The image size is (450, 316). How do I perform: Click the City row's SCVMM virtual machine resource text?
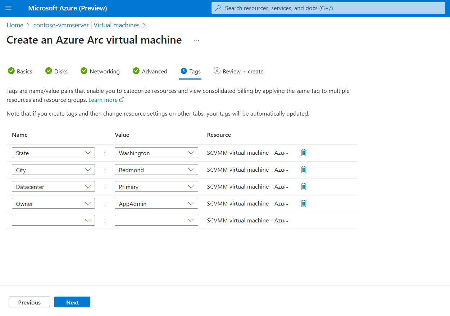[x=248, y=170]
